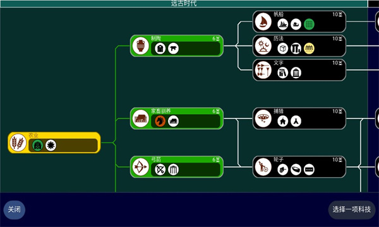Click the granary building icon under 制陶
Viewport: 379px width, 227px height.
[x=160, y=49]
